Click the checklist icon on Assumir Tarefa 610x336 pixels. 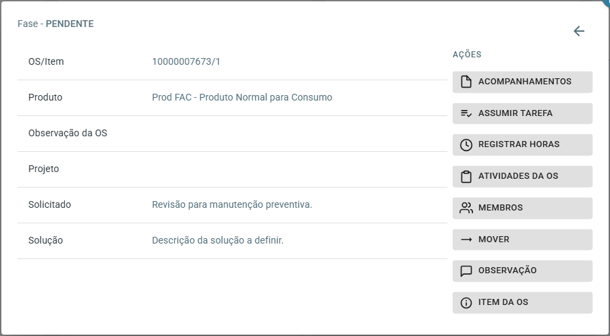(x=466, y=113)
